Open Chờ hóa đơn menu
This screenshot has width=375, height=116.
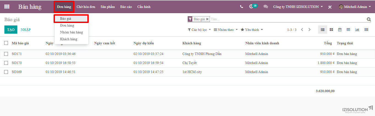coord(86,7)
